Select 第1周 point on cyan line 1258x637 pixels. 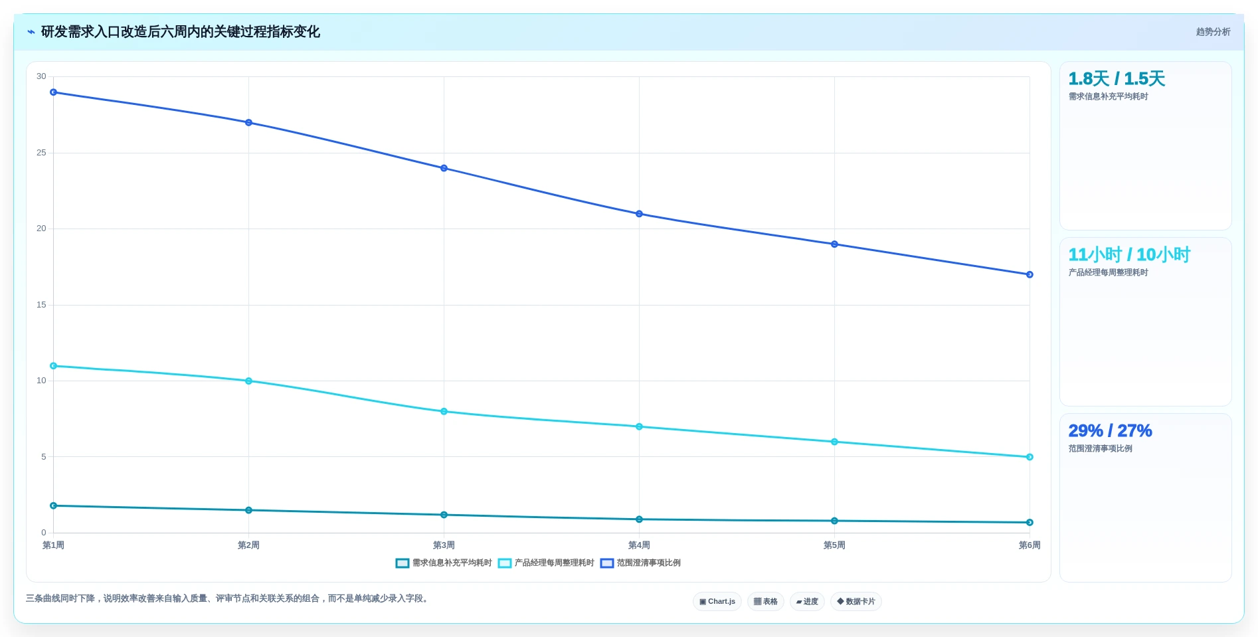click(x=54, y=366)
